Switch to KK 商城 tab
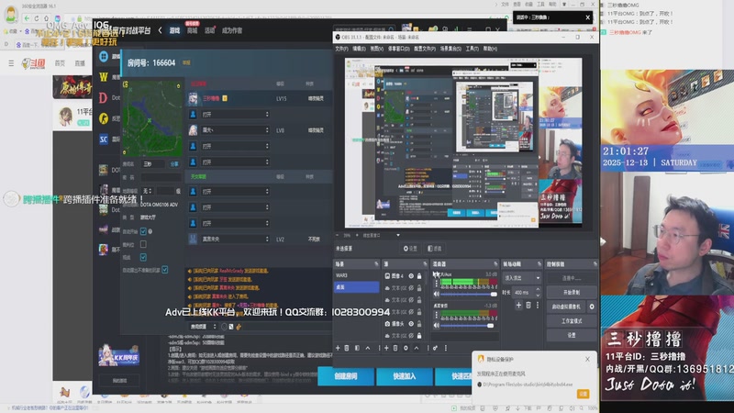 (x=192, y=30)
